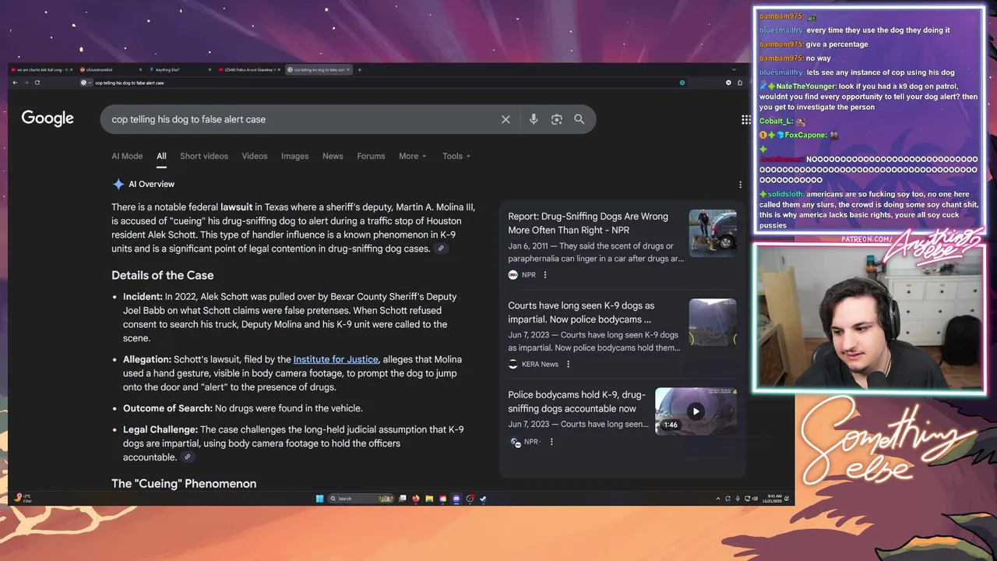Open the weather widget in taskbar

23,498
